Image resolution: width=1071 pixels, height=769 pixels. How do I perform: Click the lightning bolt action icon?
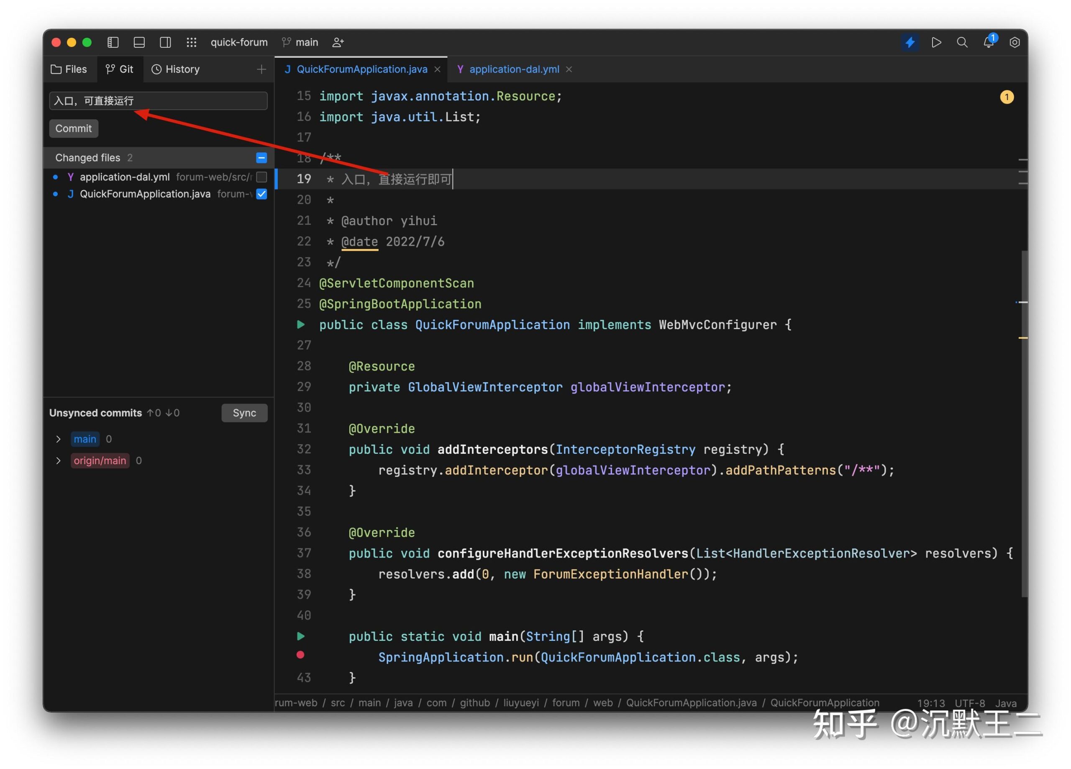click(910, 41)
